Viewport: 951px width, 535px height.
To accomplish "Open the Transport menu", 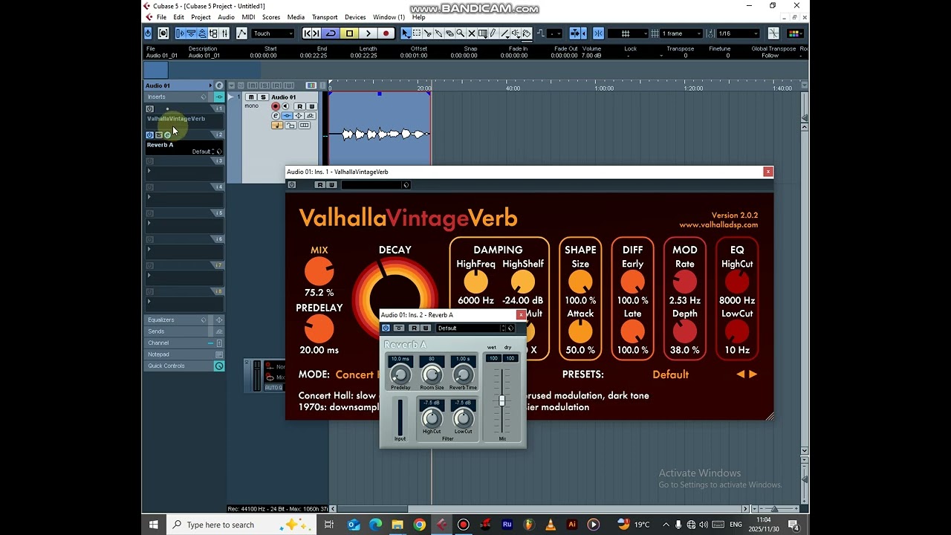I will (325, 17).
